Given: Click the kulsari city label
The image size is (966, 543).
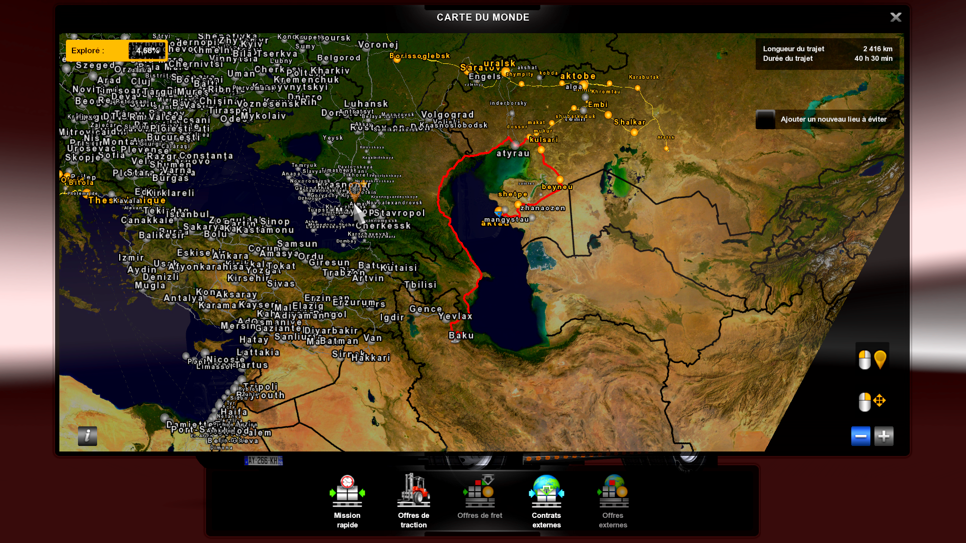Looking at the screenshot, I should [544, 140].
